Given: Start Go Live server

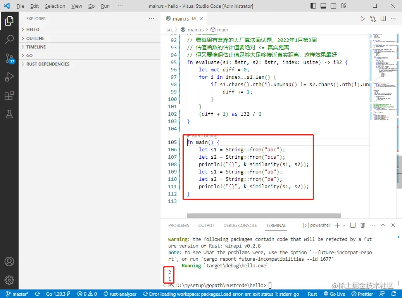Looking at the screenshot, I should 334,294.
